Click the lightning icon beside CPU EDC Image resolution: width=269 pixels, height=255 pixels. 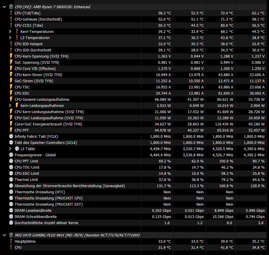(11, 93)
